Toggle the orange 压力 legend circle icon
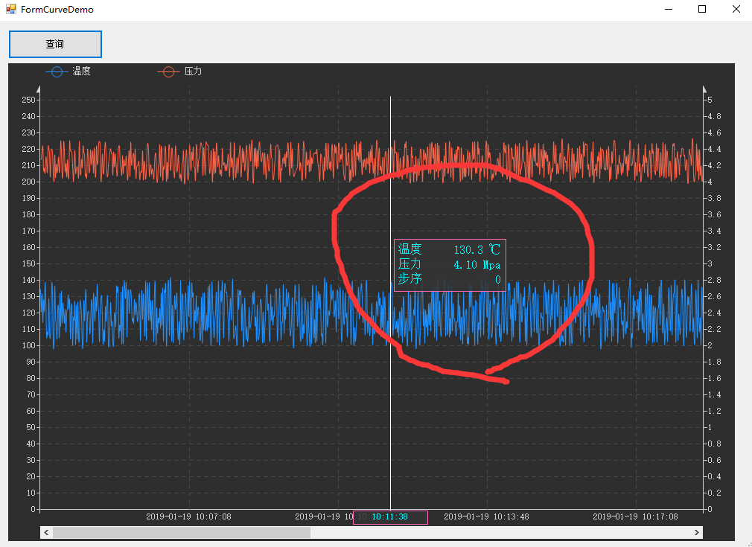The height and width of the screenshot is (547, 752). (x=168, y=72)
